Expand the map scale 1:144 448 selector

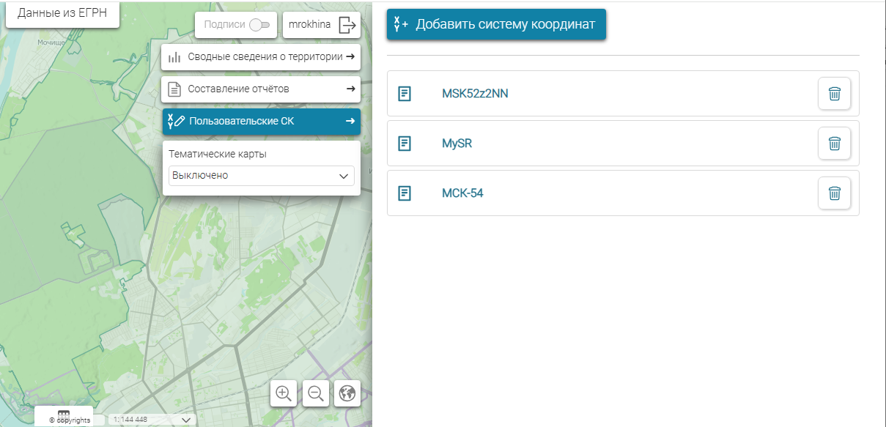pyautogui.click(x=186, y=420)
